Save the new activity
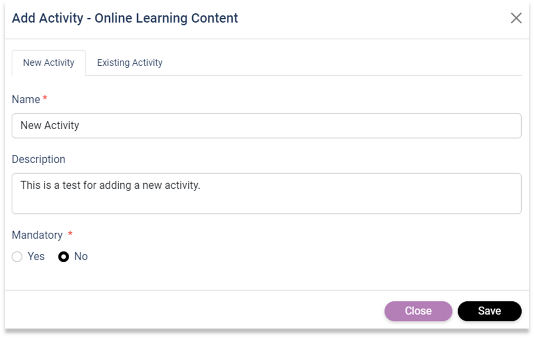The width and height of the screenshot is (534, 338). tap(489, 311)
